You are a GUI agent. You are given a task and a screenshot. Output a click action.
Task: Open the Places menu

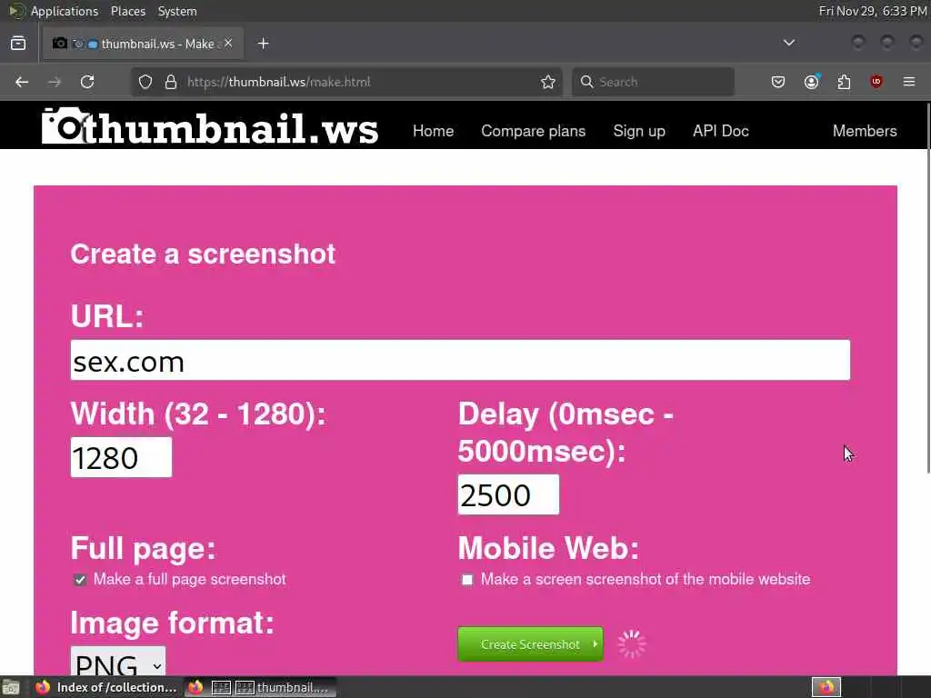click(x=128, y=11)
